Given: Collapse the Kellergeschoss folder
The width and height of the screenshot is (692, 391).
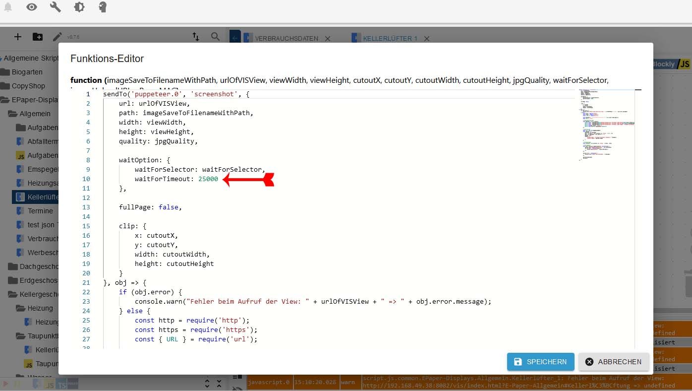Looking at the screenshot, I should click(x=12, y=294).
